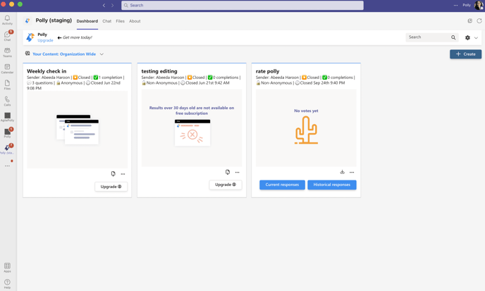Download results on rate polly card
This screenshot has width=485, height=291.
(342, 172)
